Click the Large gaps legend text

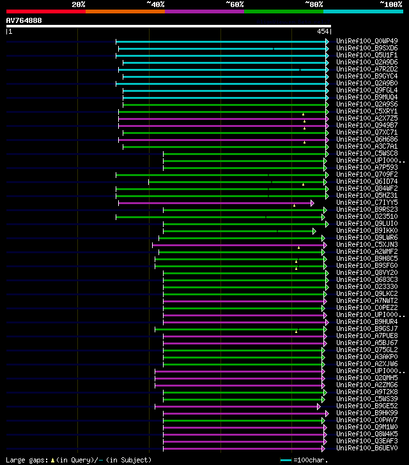(79, 460)
